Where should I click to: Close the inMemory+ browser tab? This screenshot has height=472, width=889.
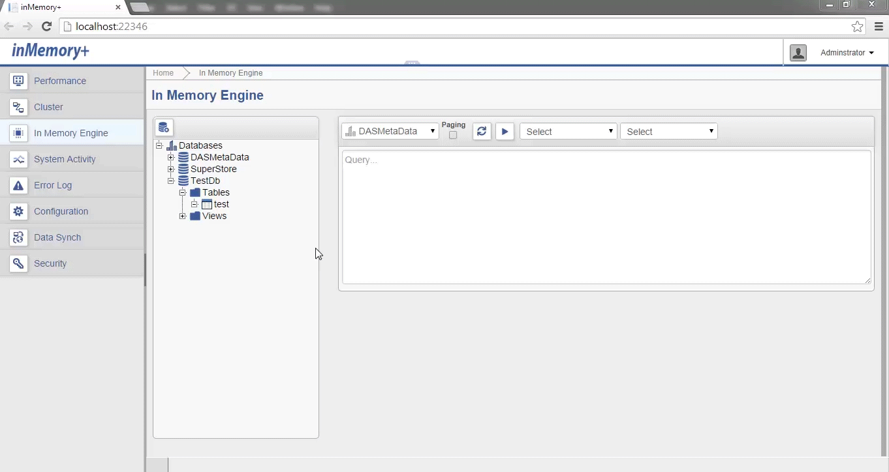pos(118,7)
